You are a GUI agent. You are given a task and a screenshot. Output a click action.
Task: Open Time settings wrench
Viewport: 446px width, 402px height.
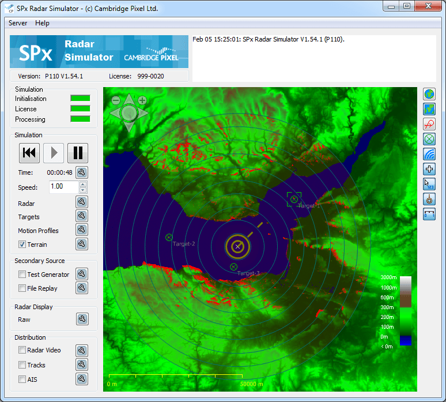click(x=82, y=172)
